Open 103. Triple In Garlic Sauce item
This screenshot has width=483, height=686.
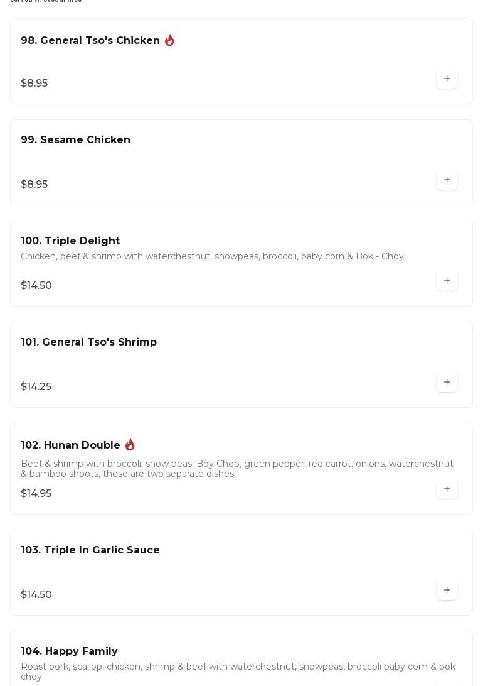click(x=90, y=550)
